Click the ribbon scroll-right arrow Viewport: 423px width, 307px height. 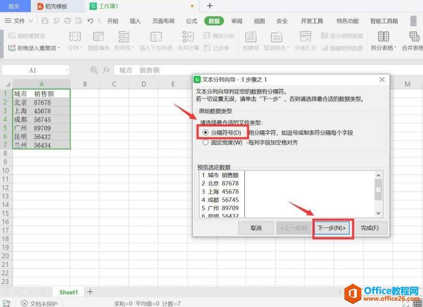413,21
